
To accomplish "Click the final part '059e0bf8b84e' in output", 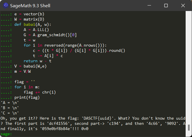I will (x=56, y=129).
